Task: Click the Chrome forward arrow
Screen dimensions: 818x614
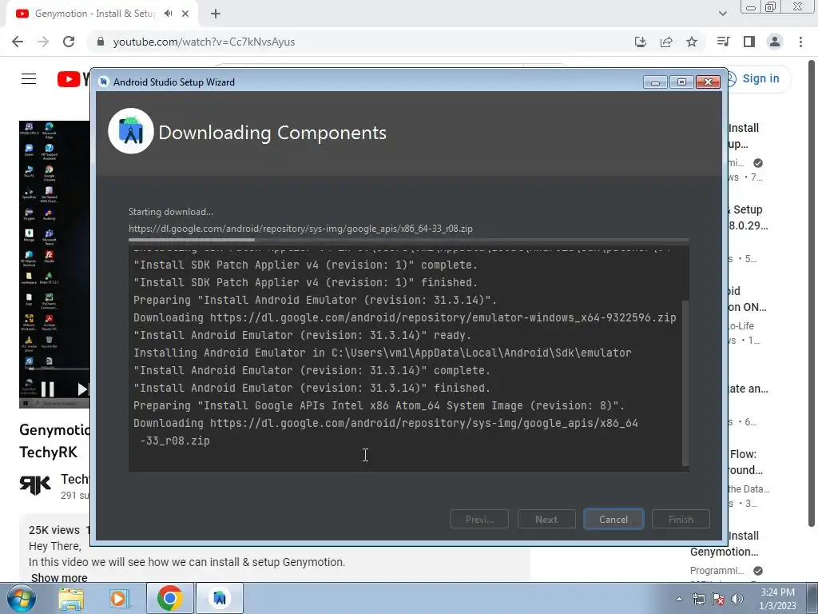Action: [43, 42]
